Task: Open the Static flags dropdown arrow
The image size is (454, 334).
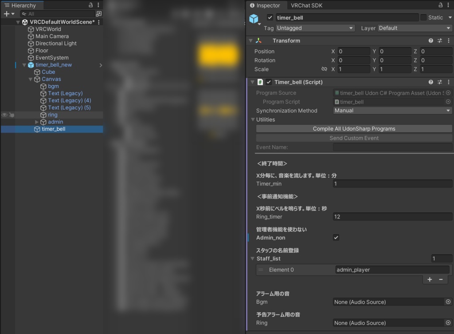Action: click(x=450, y=17)
